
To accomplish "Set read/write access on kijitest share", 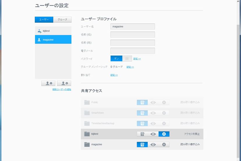I will pyautogui.click(x=142, y=134).
